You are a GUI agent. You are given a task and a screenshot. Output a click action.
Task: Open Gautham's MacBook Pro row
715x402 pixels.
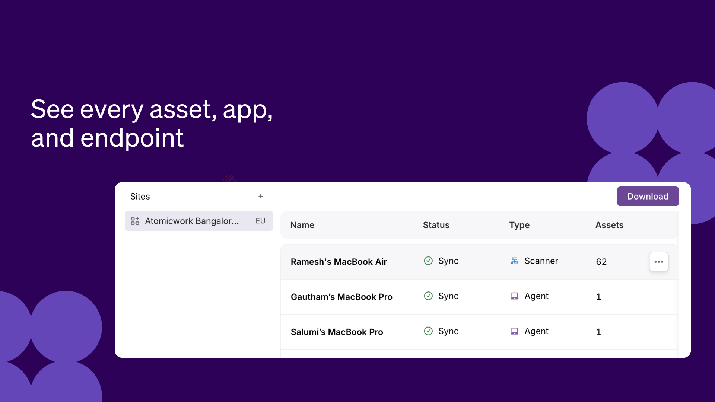[x=480, y=297]
